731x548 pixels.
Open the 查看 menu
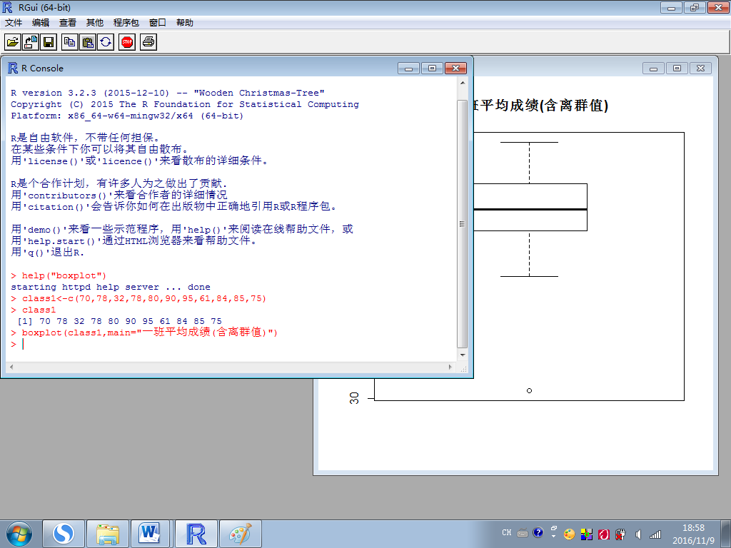68,23
